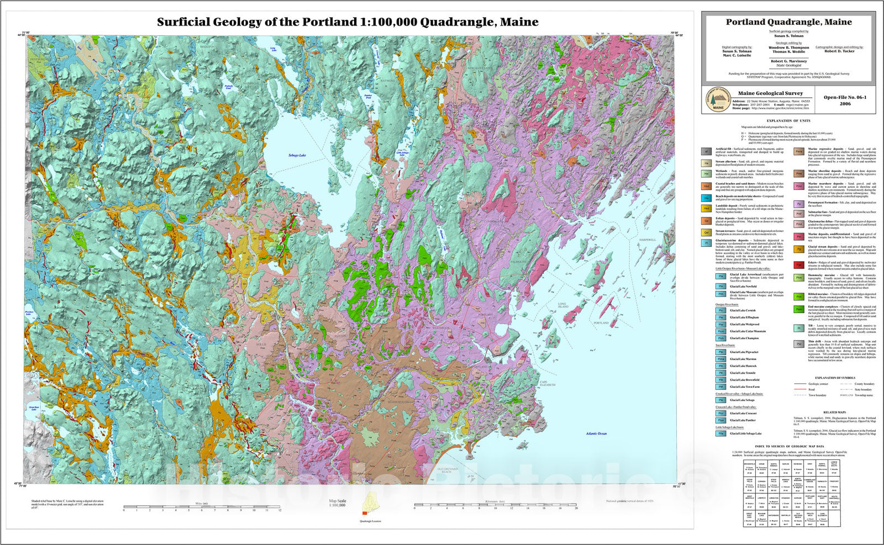
Task: Click the Miles scale bar
Action: pos(202,507)
